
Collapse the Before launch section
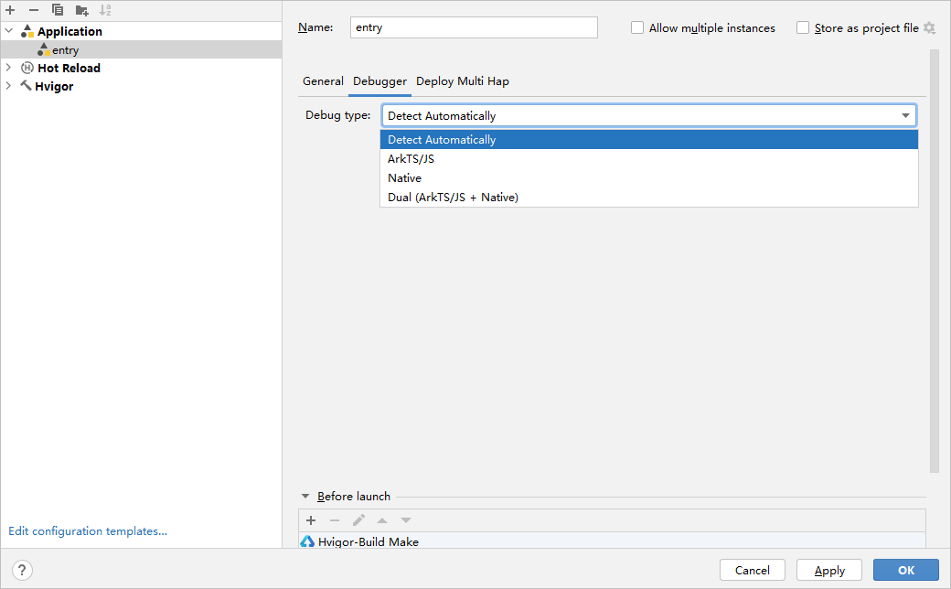click(305, 497)
